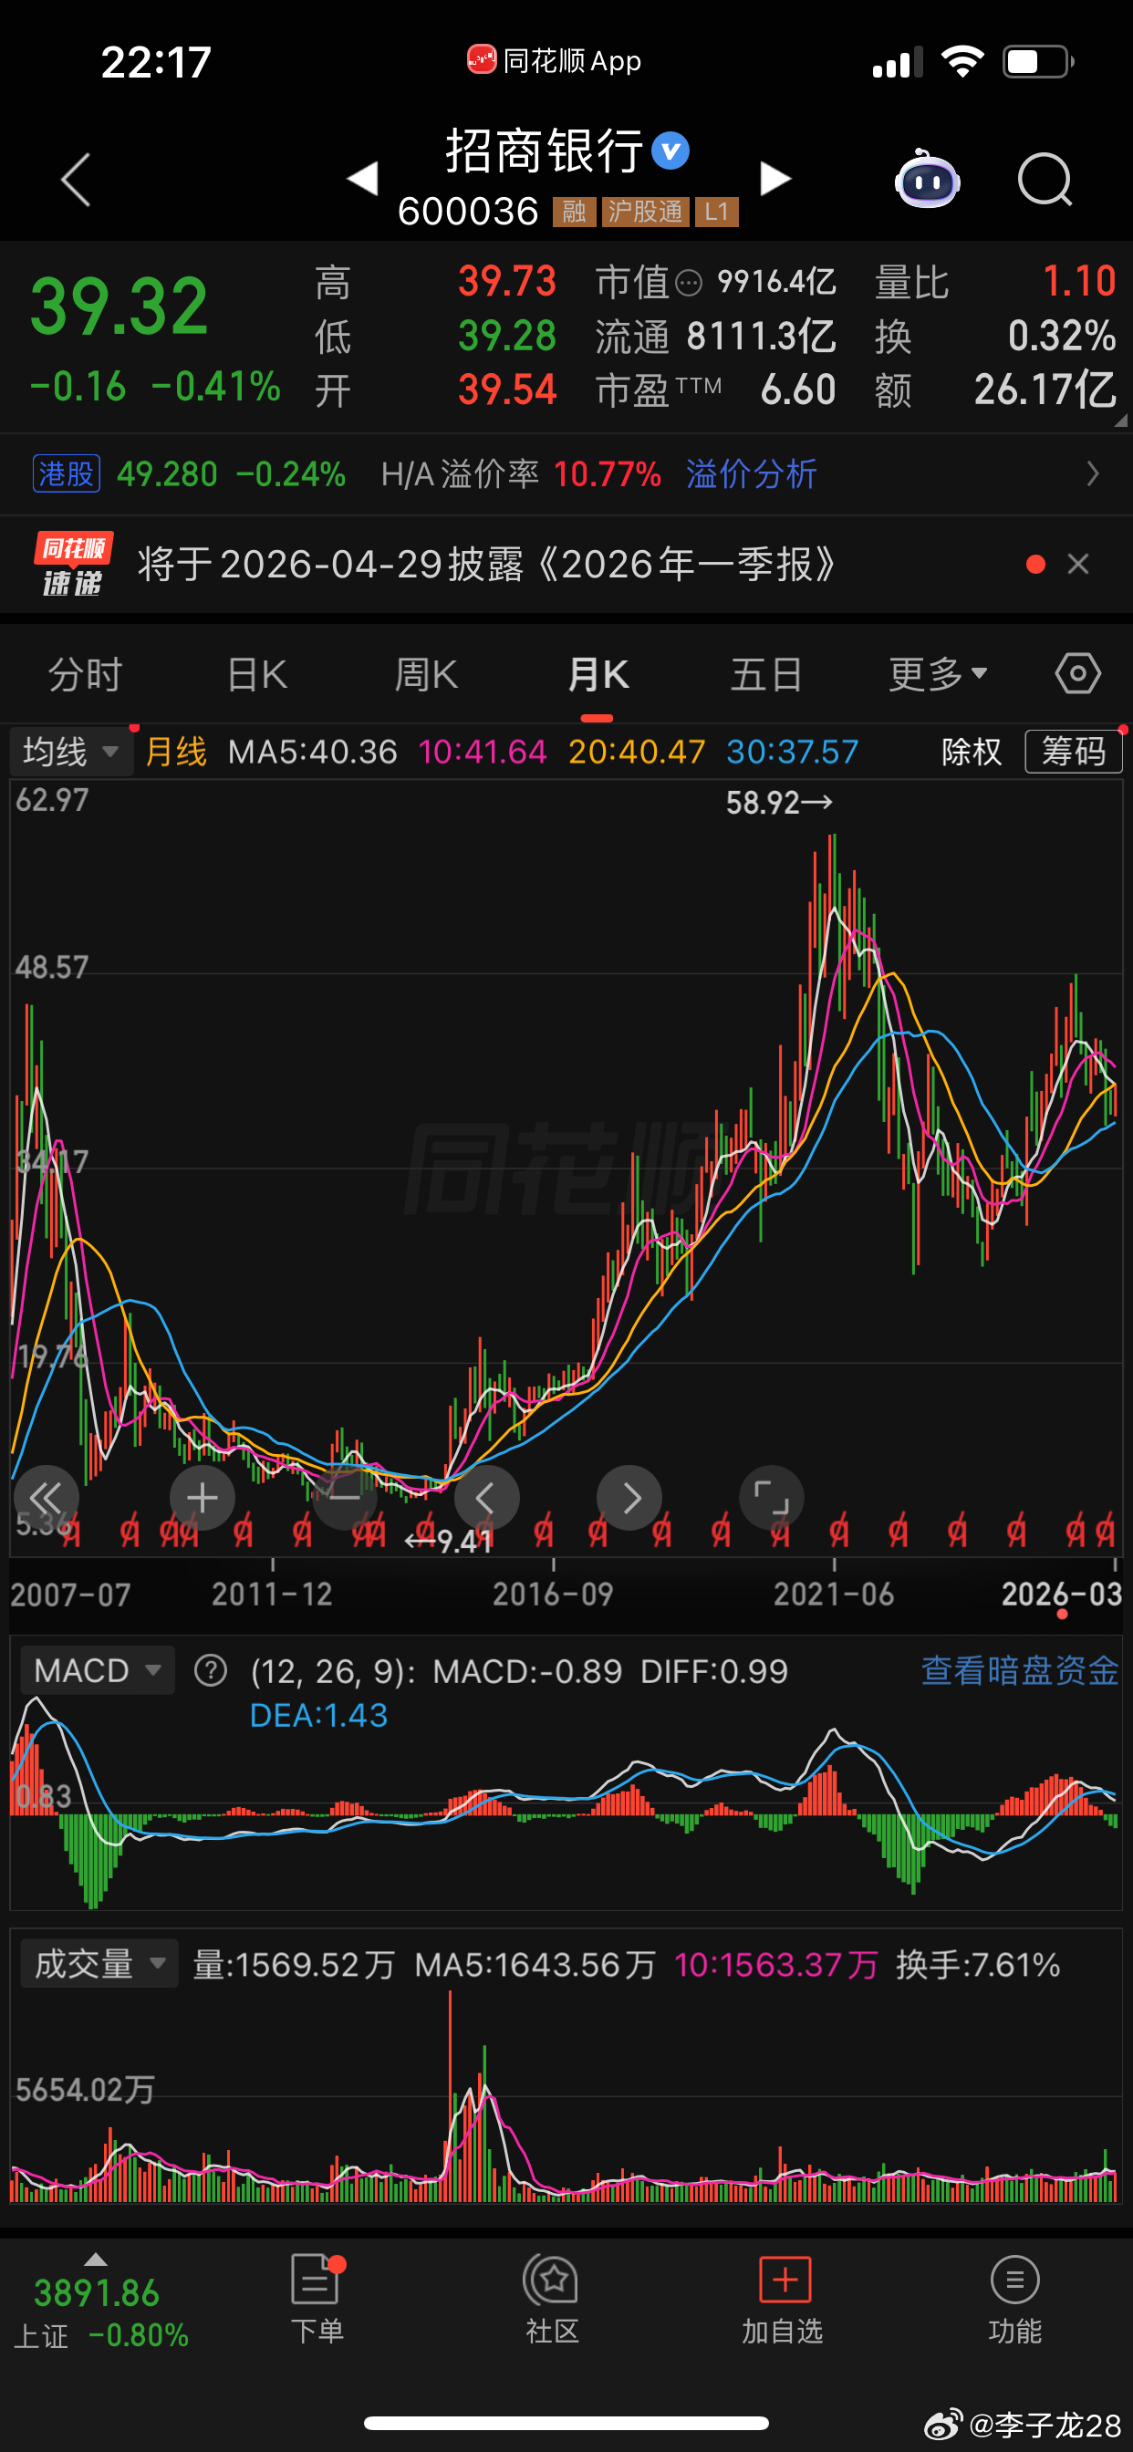Tap the 2026-03 date marker on chart
1133x2452 pixels.
pos(1062,1594)
